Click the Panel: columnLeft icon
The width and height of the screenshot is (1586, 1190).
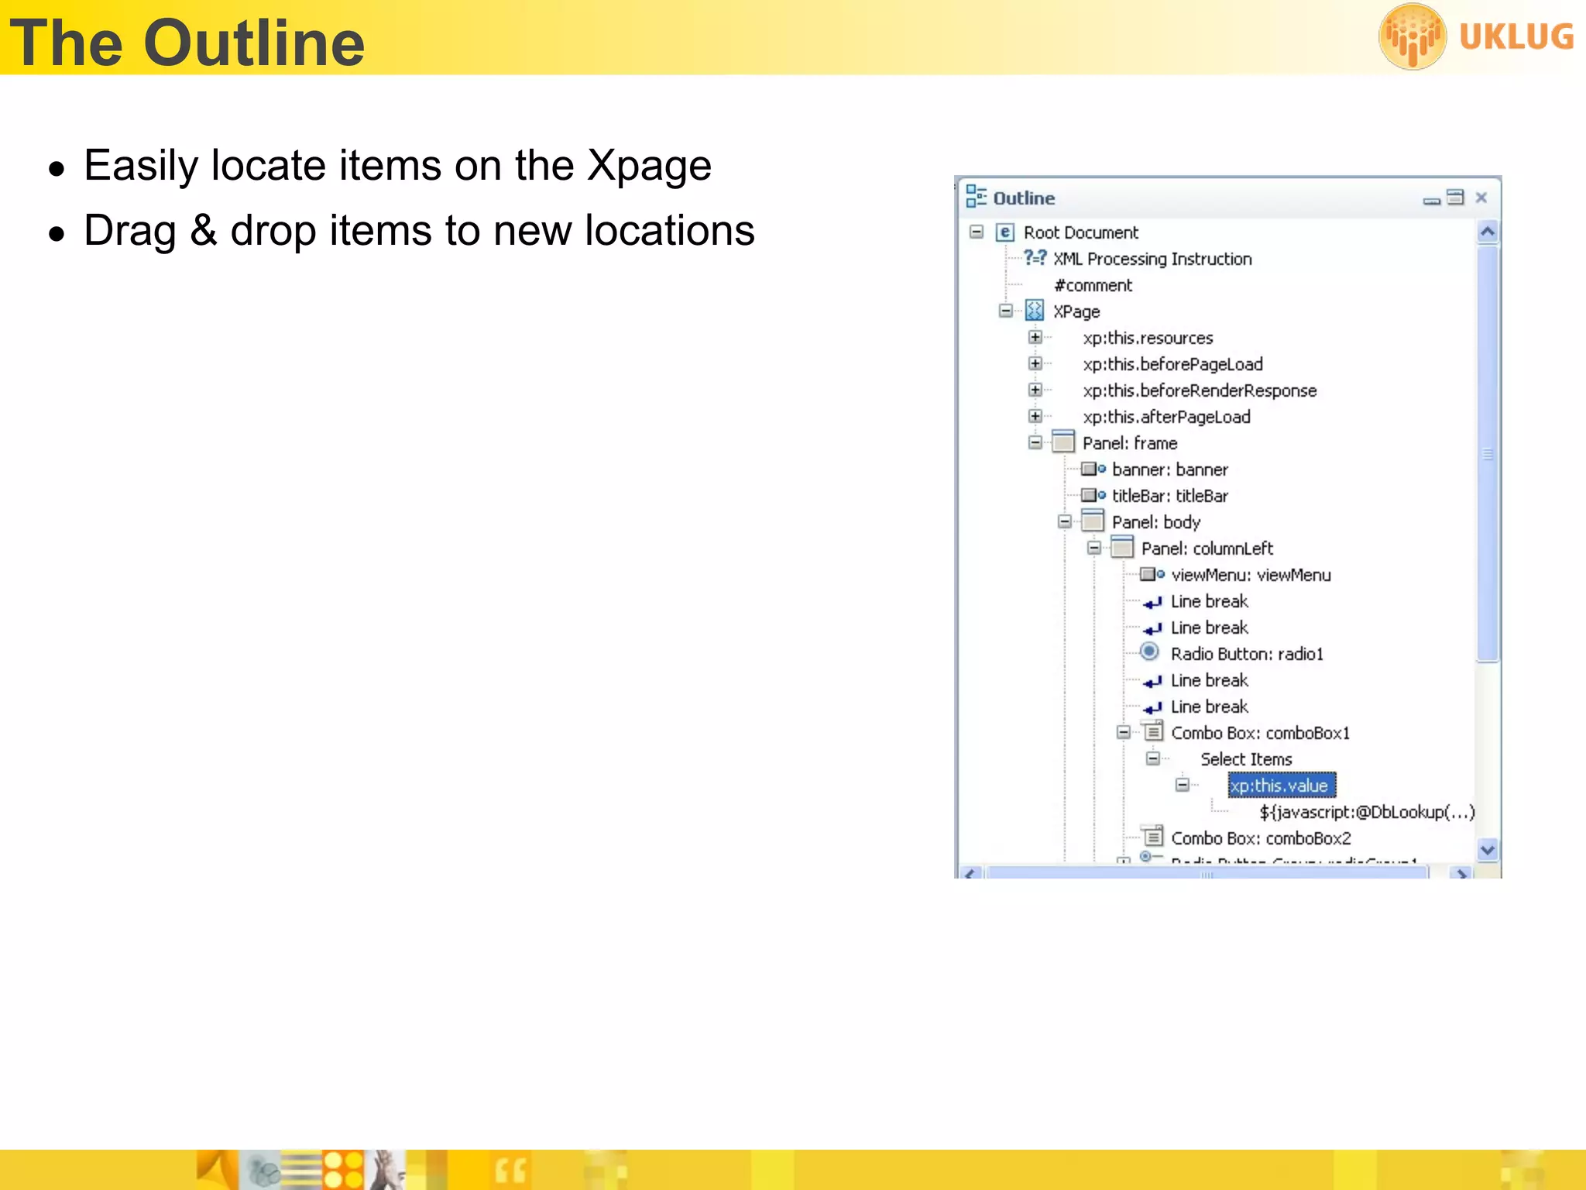pos(1122,547)
